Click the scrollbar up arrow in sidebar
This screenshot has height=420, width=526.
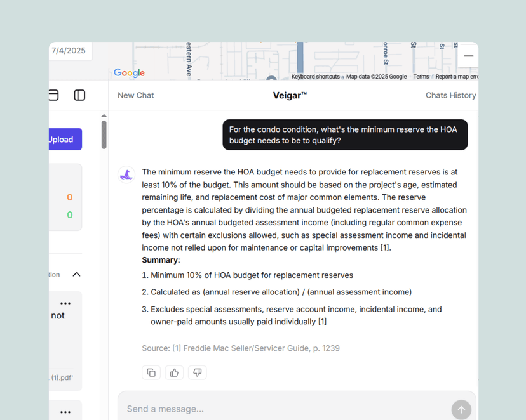click(104, 115)
